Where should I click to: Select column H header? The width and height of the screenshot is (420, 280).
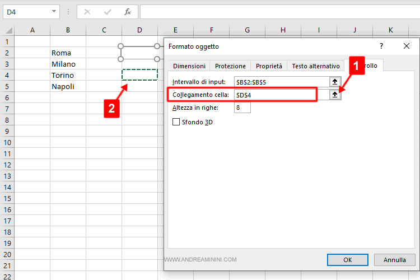tap(283, 30)
